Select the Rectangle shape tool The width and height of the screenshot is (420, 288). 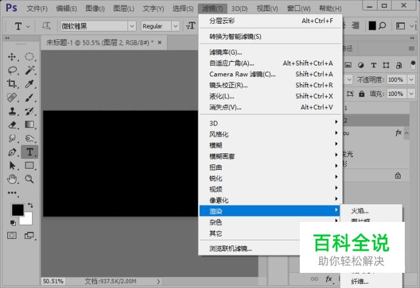(30, 166)
